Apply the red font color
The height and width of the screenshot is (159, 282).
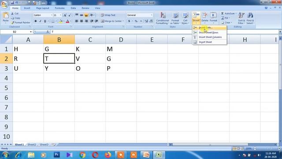[x=67, y=21]
